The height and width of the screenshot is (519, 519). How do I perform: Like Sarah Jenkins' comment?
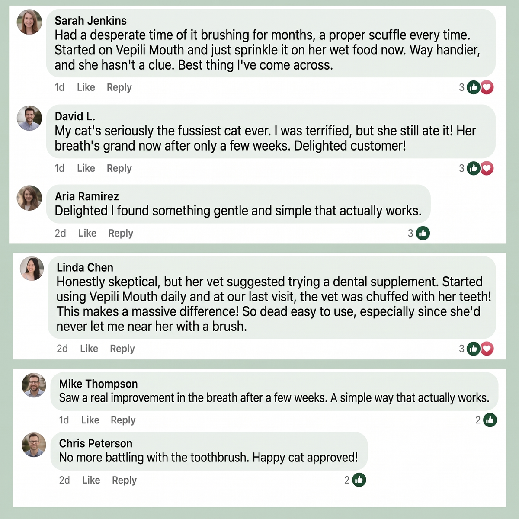[x=86, y=87]
